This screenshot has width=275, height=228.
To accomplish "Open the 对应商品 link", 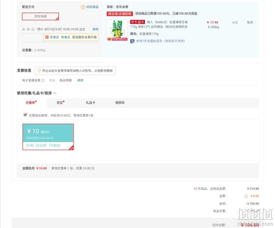I will tap(92, 7).
